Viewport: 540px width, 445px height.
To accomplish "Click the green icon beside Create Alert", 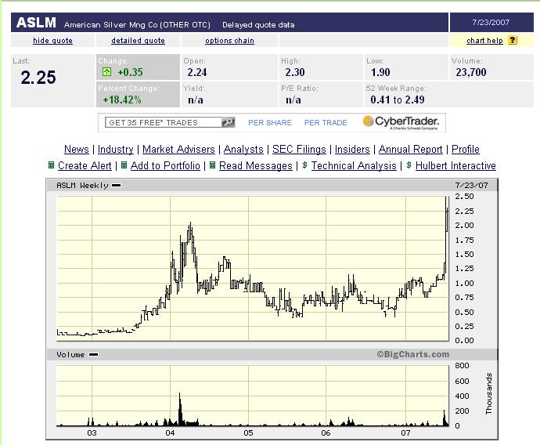I will click(51, 165).
